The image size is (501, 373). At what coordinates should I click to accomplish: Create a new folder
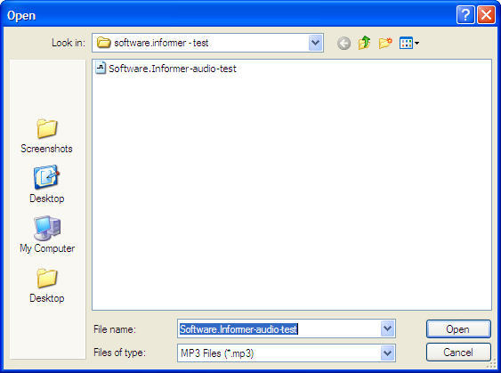[385, 43]
